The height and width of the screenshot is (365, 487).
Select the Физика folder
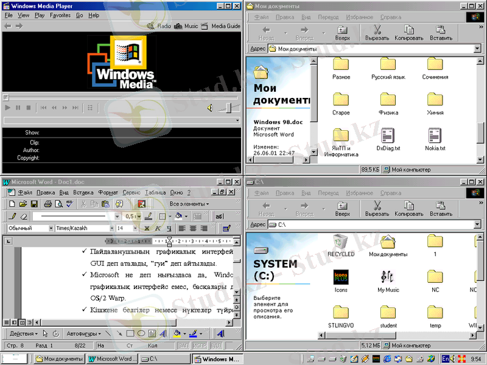(x=388, y=104)
